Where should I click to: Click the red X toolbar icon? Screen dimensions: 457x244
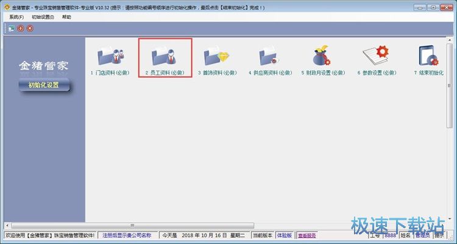30,28
